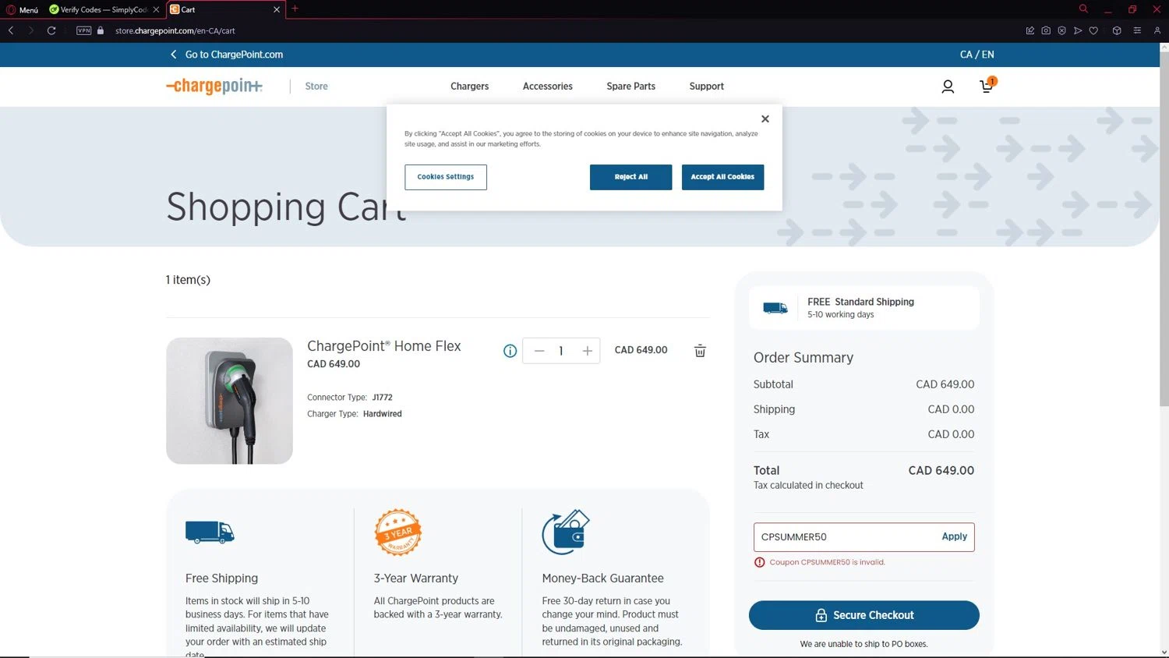Click the send flow arrow icon

coord(1078,30)
